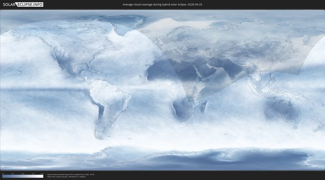
Task: Open the neo.gsfc.nasa.gov source link
Action: coord(59,176)
